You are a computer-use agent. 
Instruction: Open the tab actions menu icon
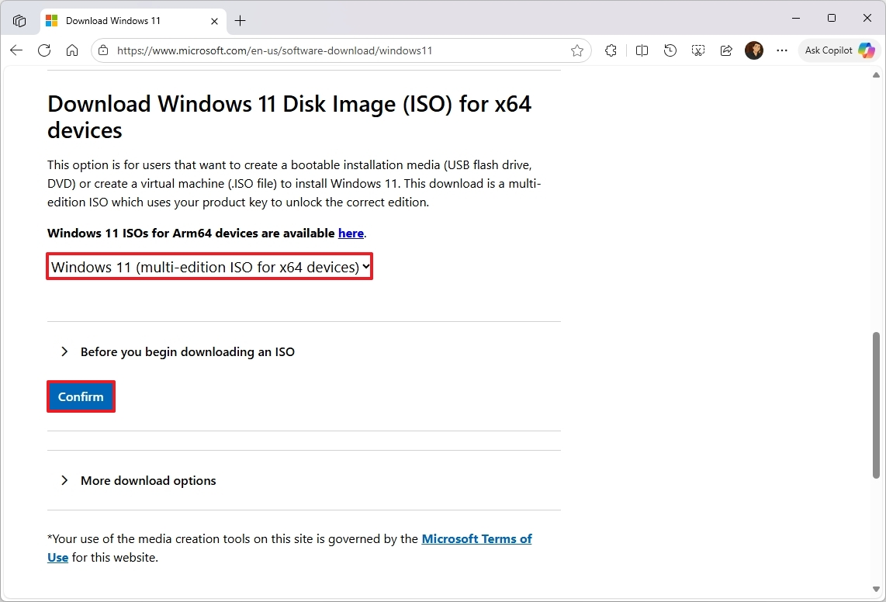tap(19, 21)
